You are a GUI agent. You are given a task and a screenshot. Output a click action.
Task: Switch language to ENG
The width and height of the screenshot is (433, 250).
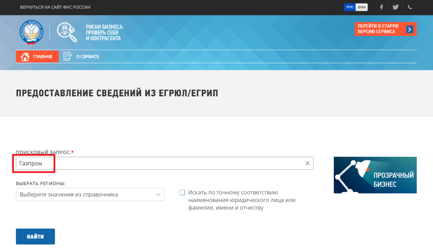pyautogui.click(x=362, y=7)
